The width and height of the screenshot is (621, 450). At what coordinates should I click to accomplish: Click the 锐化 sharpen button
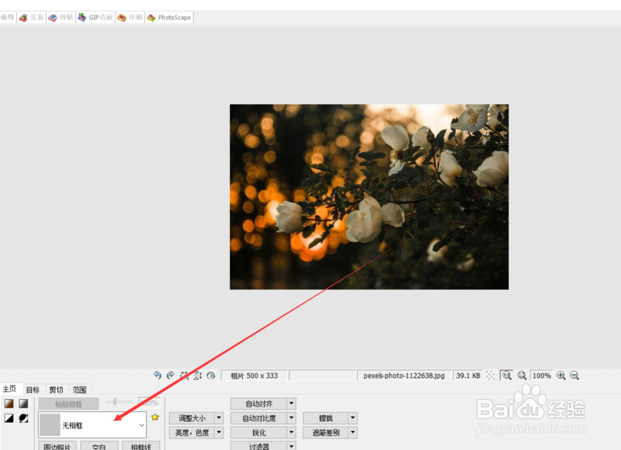pos(259,433)
